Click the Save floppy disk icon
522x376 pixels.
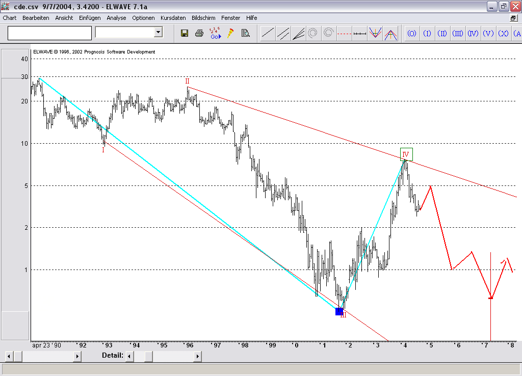coord(185,33)
